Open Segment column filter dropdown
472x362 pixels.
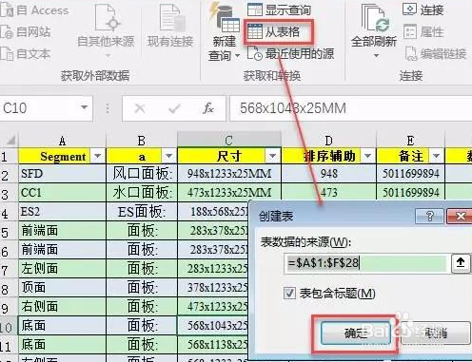[x=98, y=156]
